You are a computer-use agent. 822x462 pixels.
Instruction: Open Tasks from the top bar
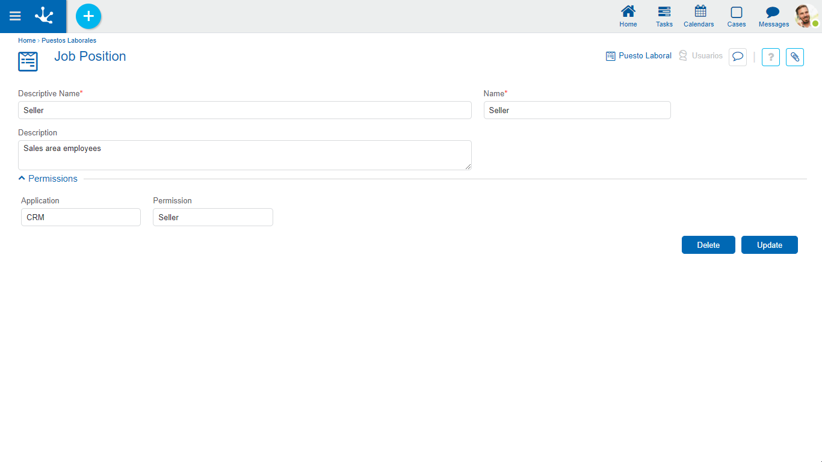coord(664,16)
